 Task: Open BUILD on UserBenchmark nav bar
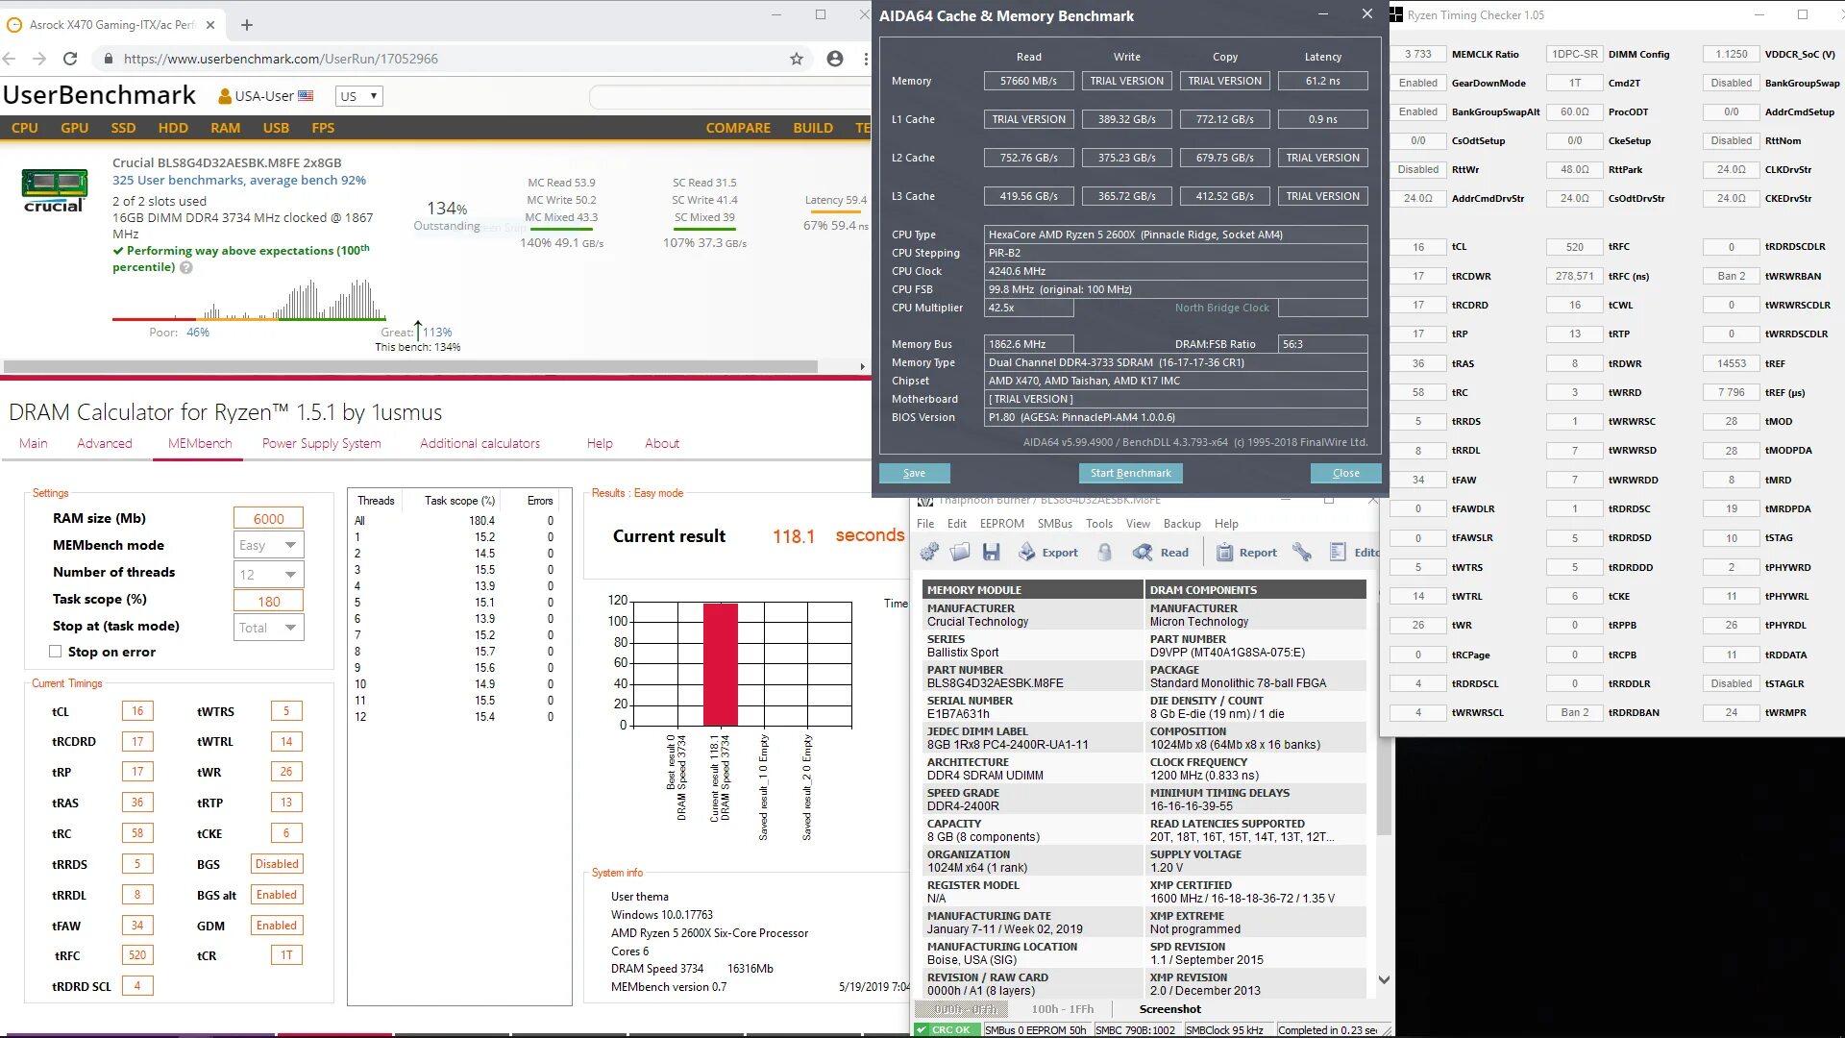[813, 128]
